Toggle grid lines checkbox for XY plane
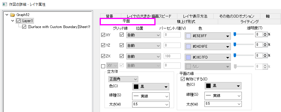Screen dimensions: 281x112 [x=122, y=35]
